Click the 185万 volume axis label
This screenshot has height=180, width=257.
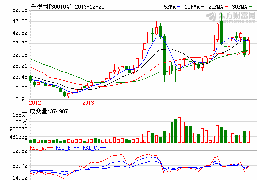(x=20, y=115)
